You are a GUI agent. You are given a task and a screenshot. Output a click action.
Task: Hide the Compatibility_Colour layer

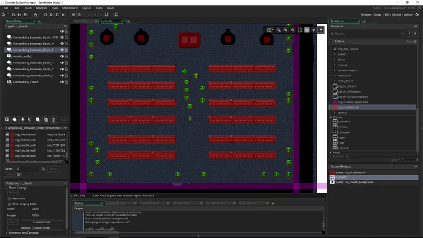tap(62, 82)
